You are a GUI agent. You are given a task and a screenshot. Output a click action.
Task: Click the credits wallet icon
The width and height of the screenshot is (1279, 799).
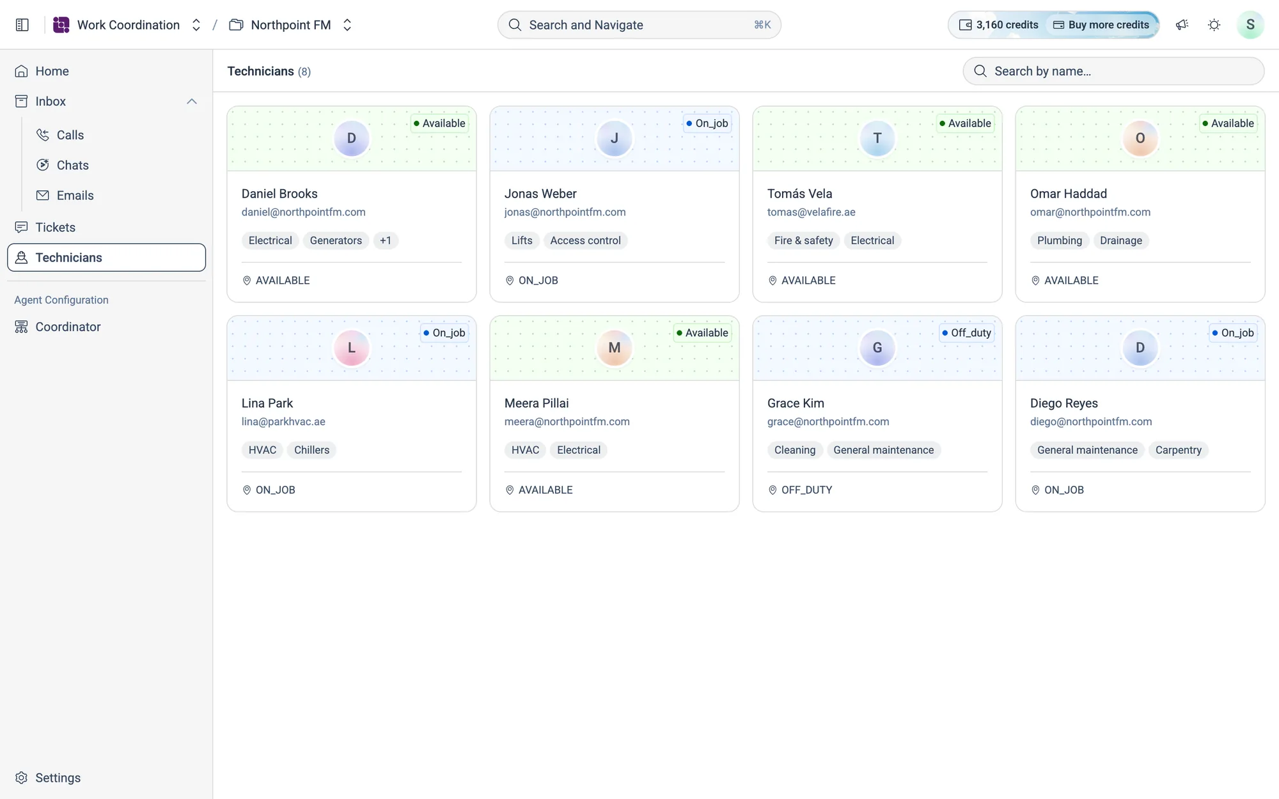[x=965, y=25]
